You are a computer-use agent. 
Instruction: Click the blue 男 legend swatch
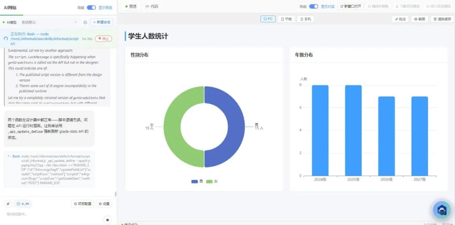tap(194, 182)
